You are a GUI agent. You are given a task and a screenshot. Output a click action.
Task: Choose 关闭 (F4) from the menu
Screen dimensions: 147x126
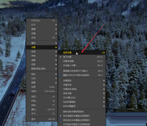tap(42, 38)
